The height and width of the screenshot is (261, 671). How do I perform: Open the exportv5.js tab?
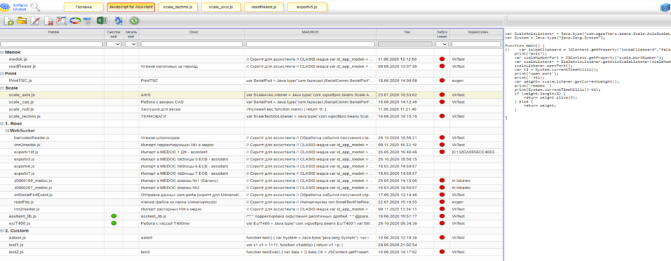(307, 7)
